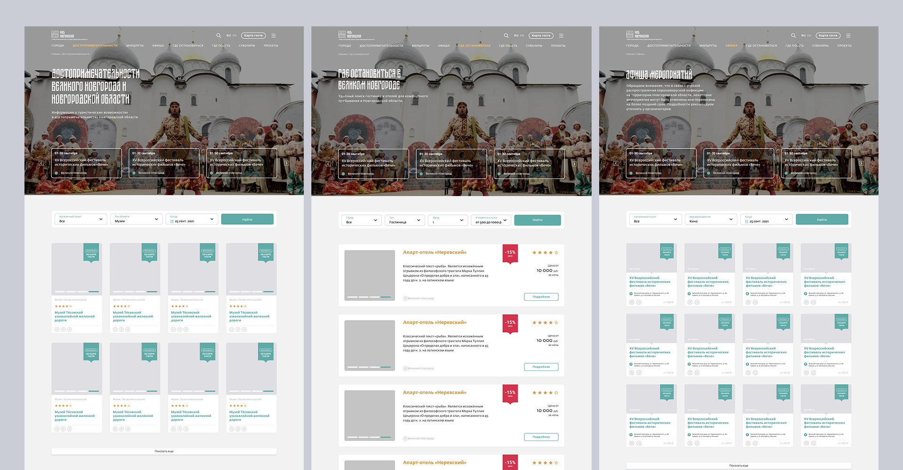Switch language to RU on Где остановиться page
The width and height of the screenshot is (903, 470).
tap(516, 36)
